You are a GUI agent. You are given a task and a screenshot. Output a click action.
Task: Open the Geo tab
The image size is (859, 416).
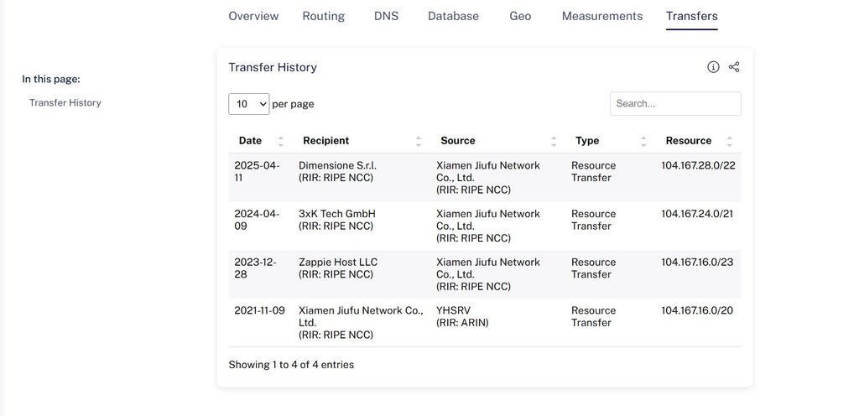[520, 16]
